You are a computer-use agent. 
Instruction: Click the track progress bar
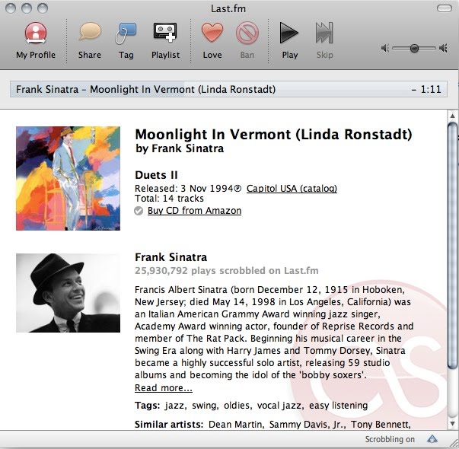228,89
